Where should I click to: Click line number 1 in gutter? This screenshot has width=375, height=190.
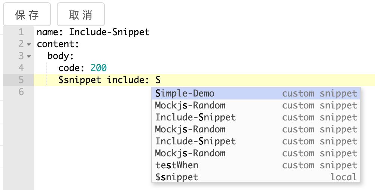coord(21,32)
